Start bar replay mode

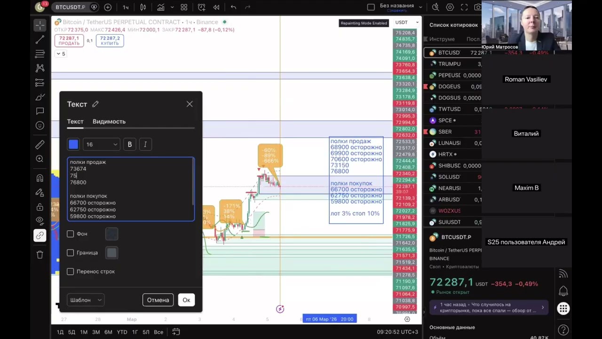216,7
